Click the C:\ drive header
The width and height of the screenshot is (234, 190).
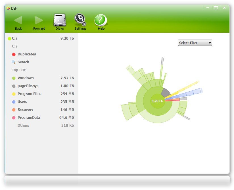15,38
